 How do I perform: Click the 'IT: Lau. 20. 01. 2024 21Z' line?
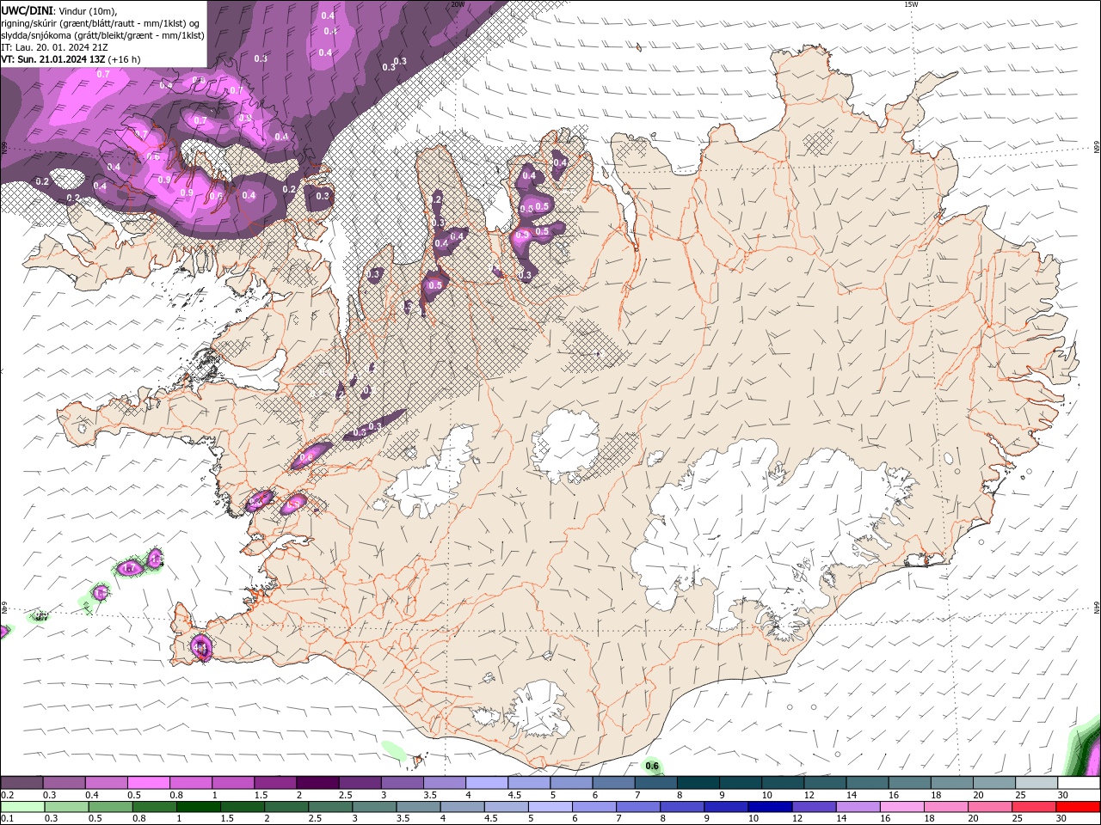(x=54, y=47)
